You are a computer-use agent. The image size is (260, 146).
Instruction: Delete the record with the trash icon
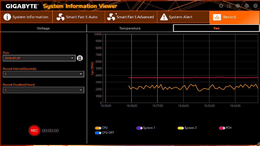click(x=80, y=58)
